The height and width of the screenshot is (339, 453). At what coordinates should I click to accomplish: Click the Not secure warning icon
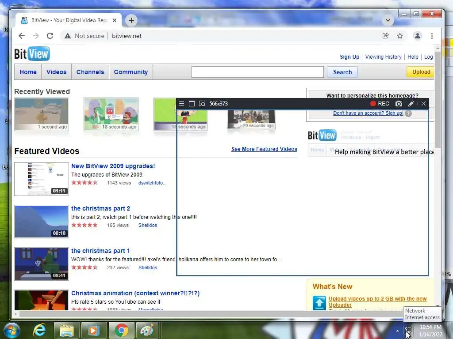click(68, 36)
